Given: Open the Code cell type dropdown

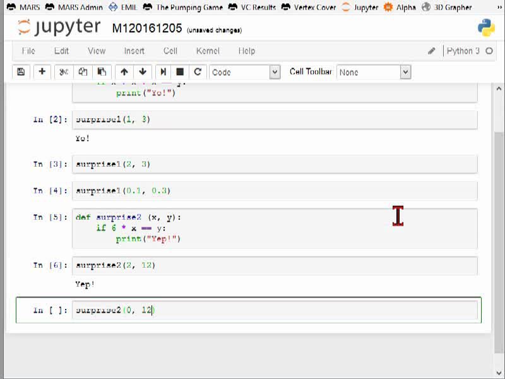Looking at the screenshot, I should (x=245, y=72).
